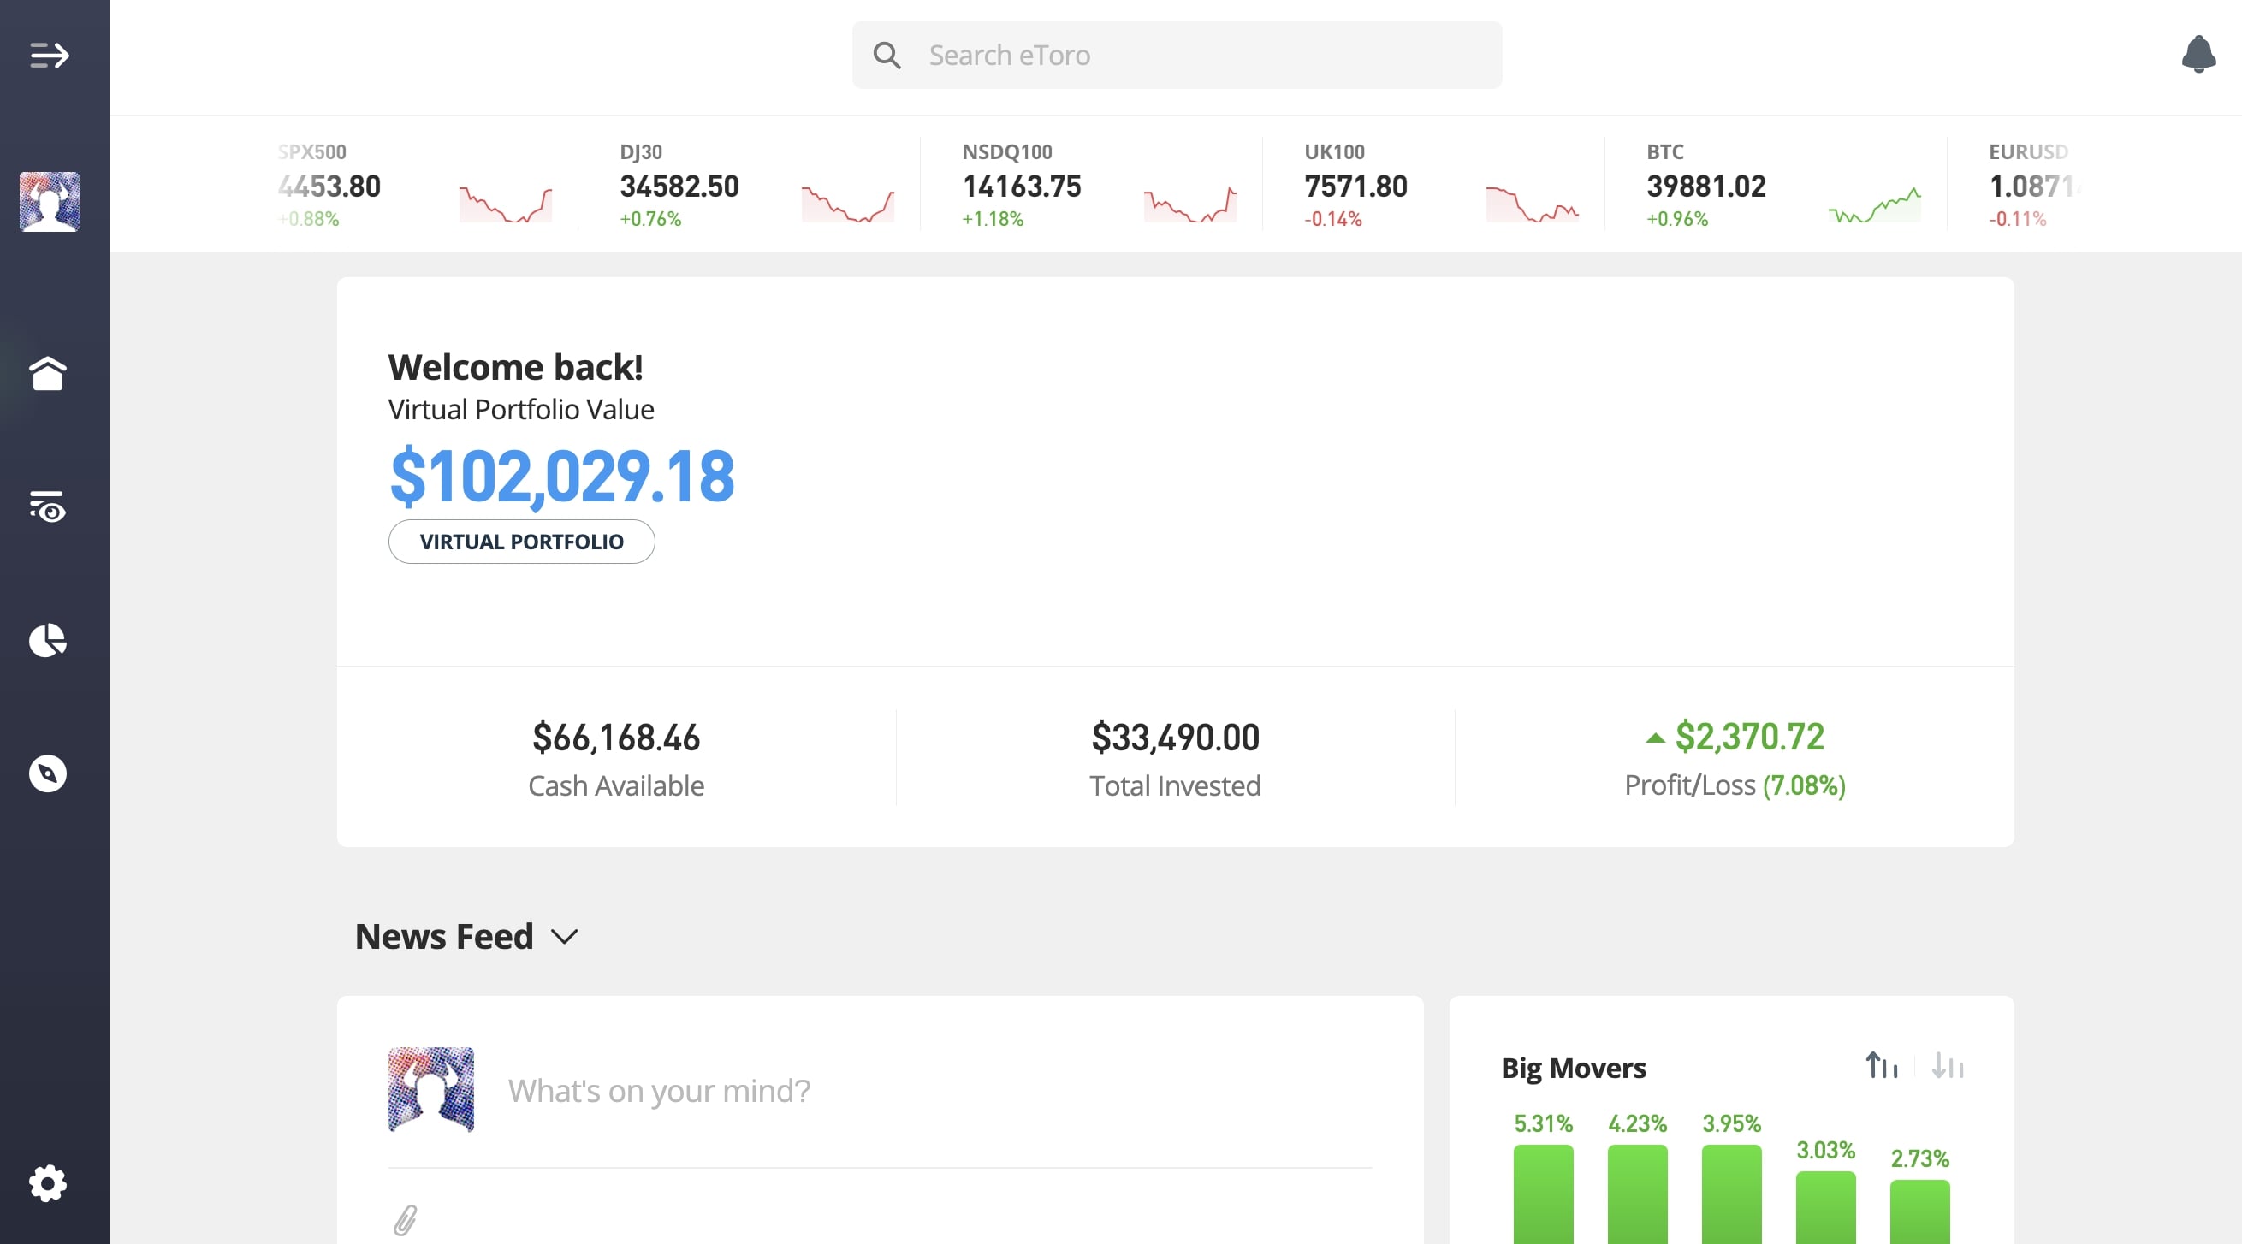Viewport: 2242px width, 1244px height.
Task: Click the BTC green mini chart
Action: (x=1874, y=204)
